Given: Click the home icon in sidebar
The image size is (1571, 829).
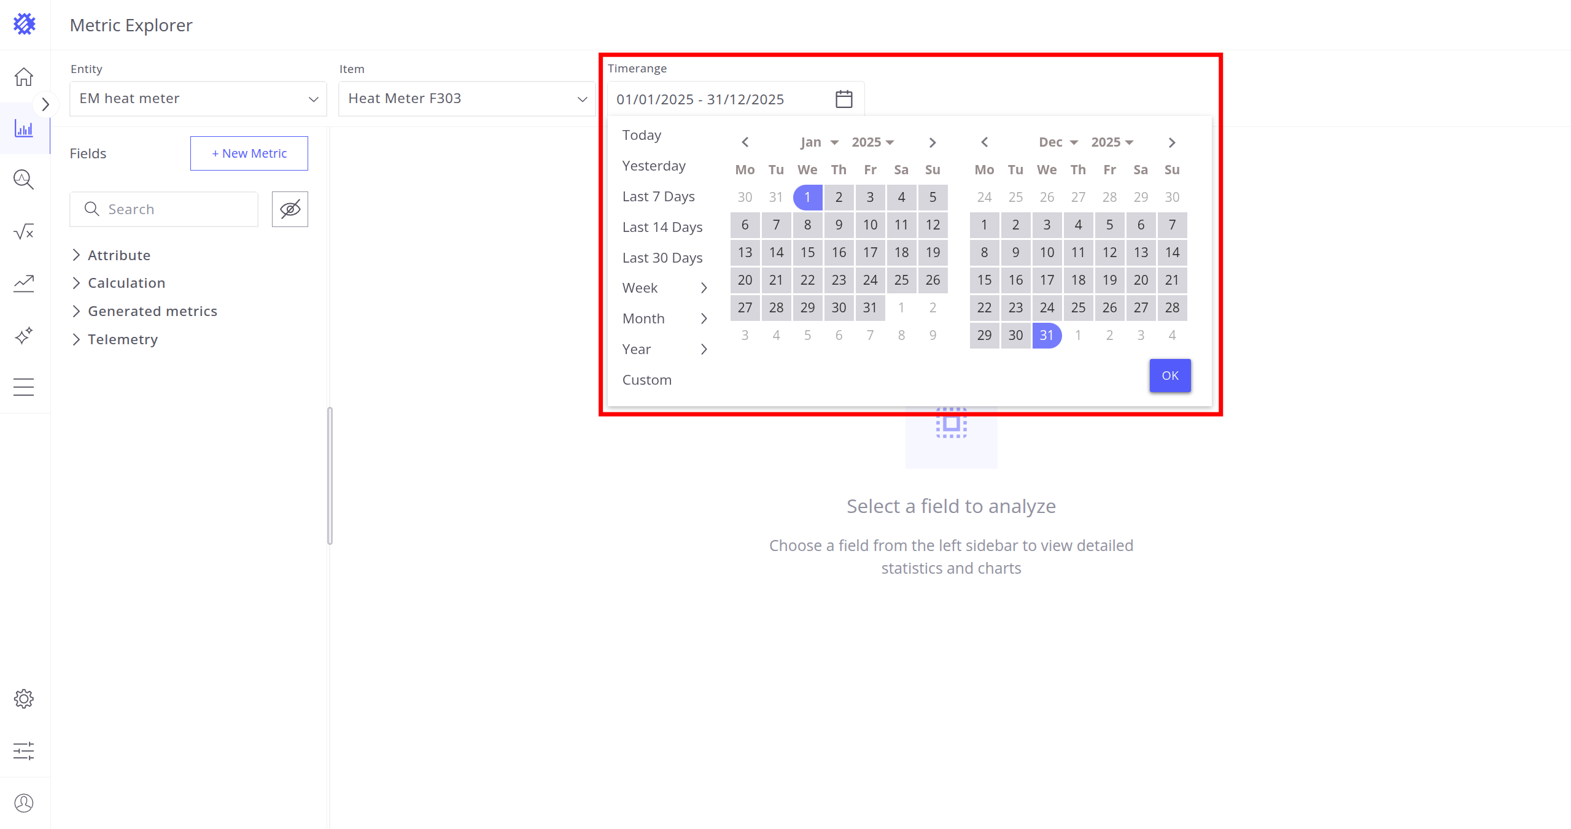Looking at the screenshot, I should tap(24, 77).
